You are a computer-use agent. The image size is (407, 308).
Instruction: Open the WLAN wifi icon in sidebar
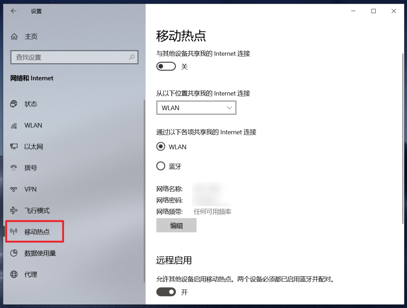coord(14,126)
